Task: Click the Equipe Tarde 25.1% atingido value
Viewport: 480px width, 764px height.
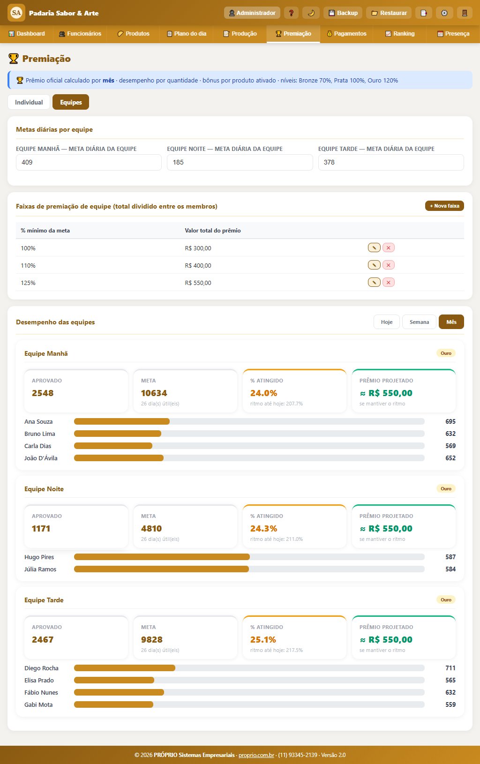Action: pyautogui.click(x=263, y=640)
